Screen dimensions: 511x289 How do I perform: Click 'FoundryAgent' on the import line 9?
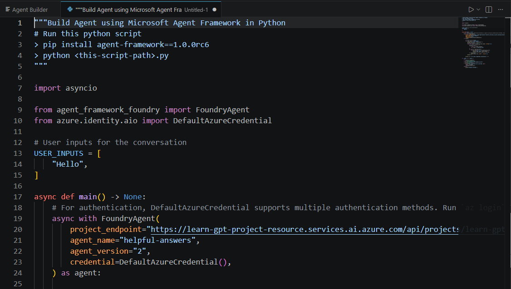pos(222,110)
